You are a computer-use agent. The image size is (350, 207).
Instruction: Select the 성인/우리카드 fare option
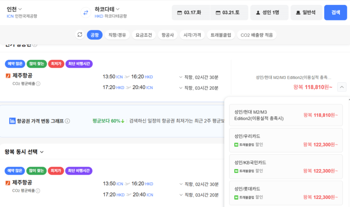tap(286, 140)
